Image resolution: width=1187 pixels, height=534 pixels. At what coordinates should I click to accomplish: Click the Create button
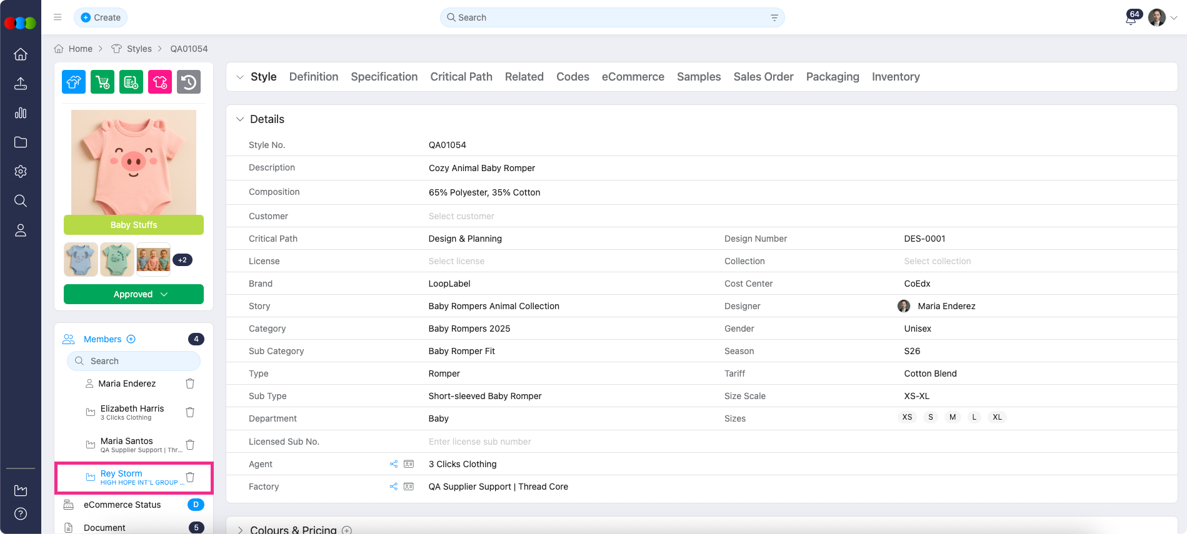101,17
